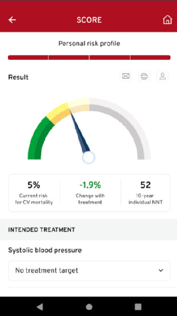Expand the dropdown chevron for treatment target
The height and width of the screenshot is (316, 177).
click(x=161, y=271)
